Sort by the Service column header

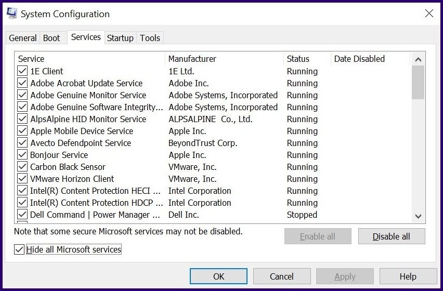click(x=90, y=59)
